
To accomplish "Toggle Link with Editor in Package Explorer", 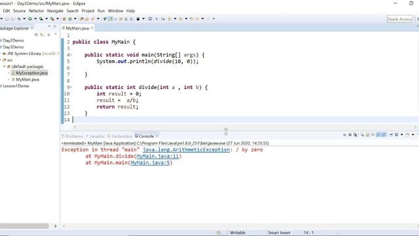I will point(42,35).
